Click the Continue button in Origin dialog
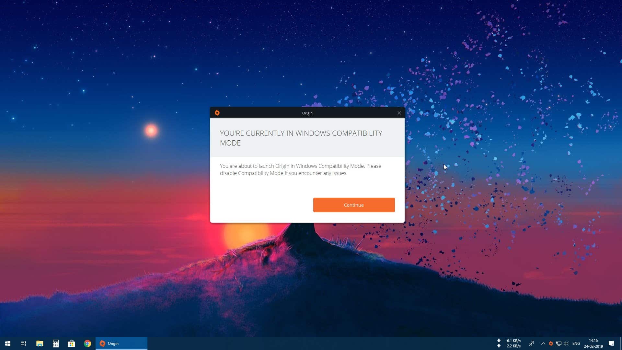622x350 pixels. click(x=354, y=205)
